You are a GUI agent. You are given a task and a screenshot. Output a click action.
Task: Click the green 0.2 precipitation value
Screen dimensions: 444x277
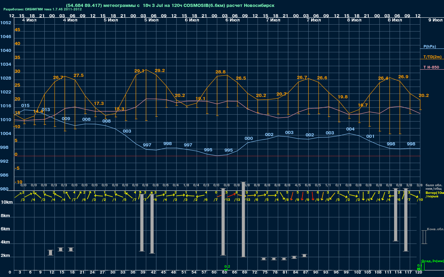point(227,266)
